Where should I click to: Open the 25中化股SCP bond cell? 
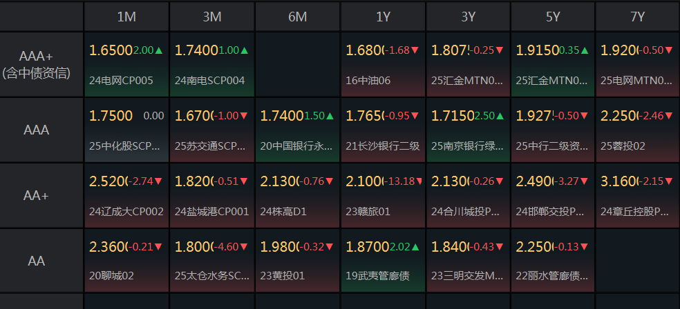coord(126,130)
